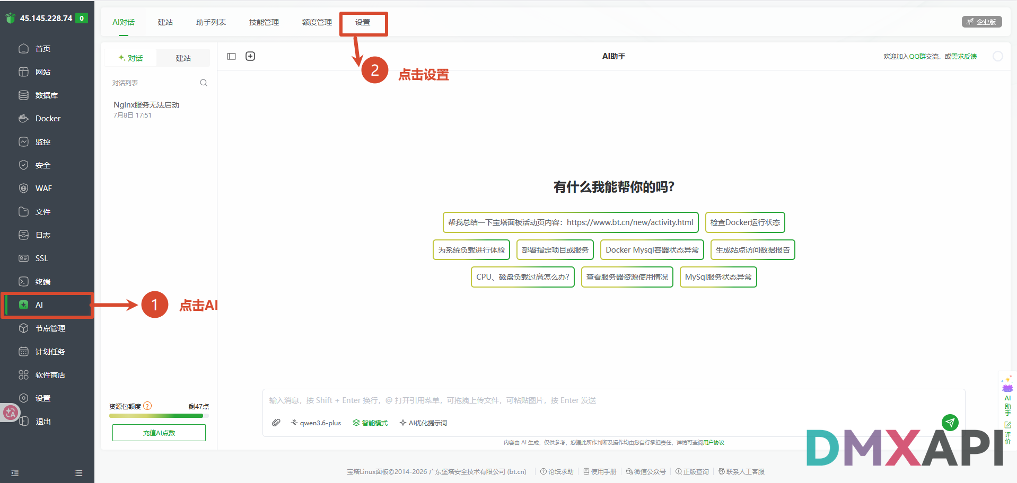Open 使用手册 footer link
The image size is (1017, 483).
(600, 471)
